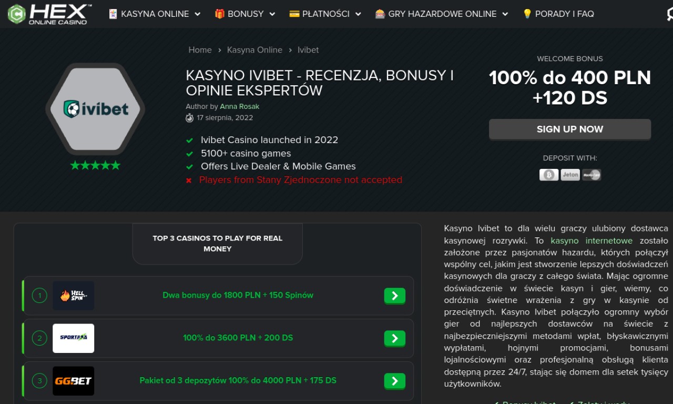Expand the Kasyna Online menu
673x404 pixels.
point(155,14)
